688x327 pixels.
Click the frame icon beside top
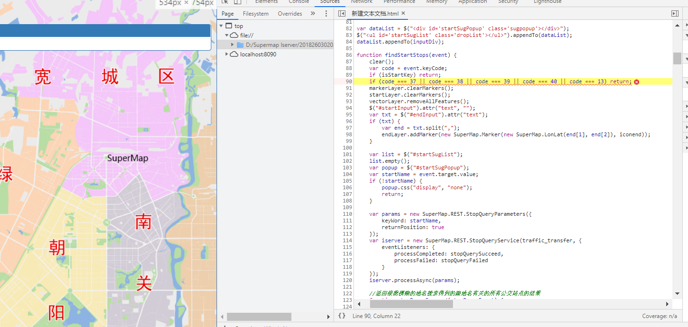click(229, 26)
